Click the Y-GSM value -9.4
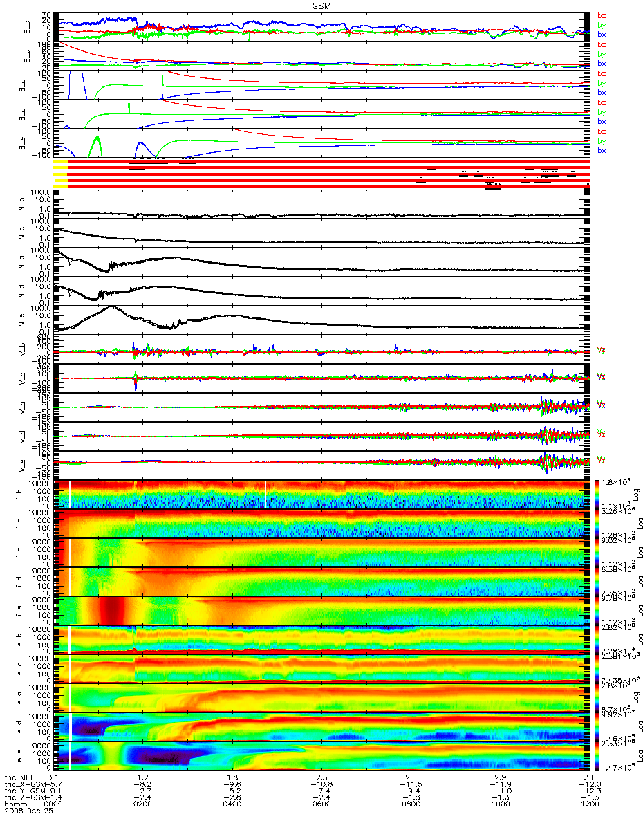 [411, 790]
